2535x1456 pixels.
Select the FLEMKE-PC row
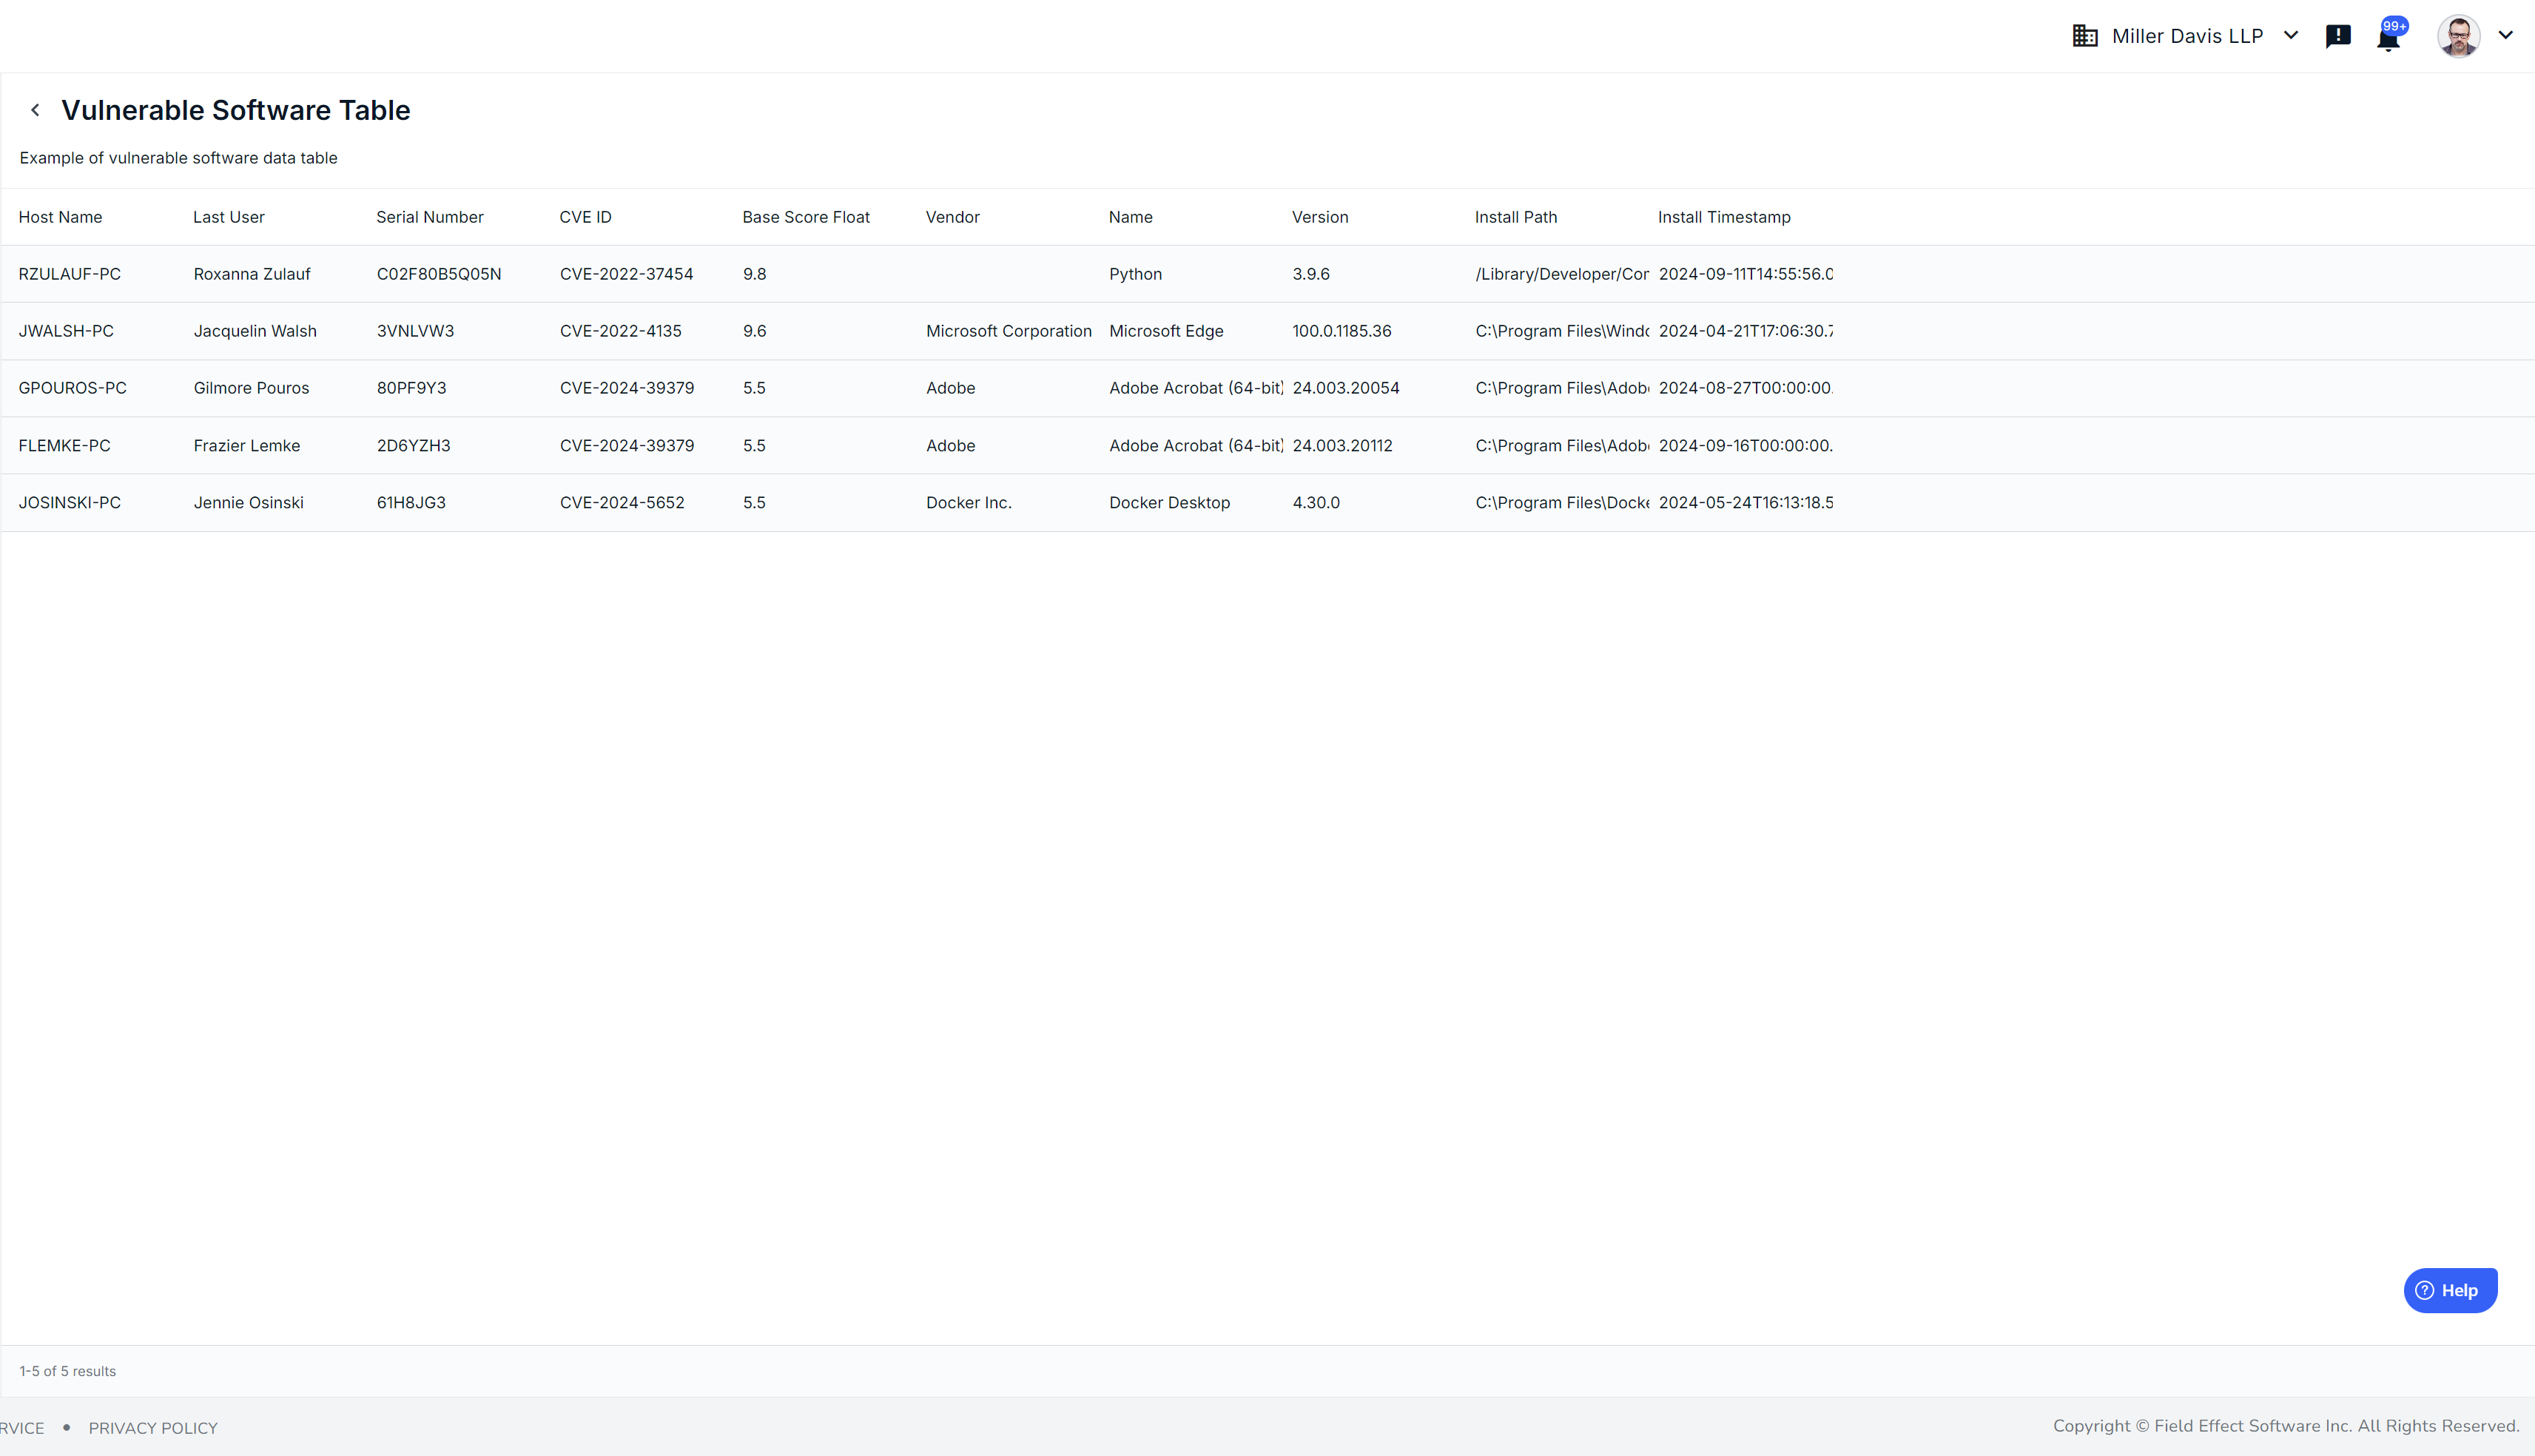(x=64, y=446)
